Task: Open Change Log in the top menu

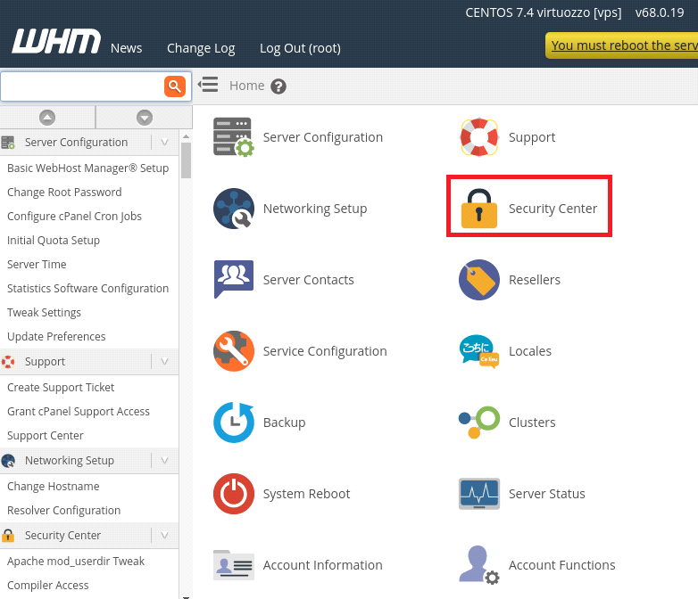Action: tap(201, 48)
